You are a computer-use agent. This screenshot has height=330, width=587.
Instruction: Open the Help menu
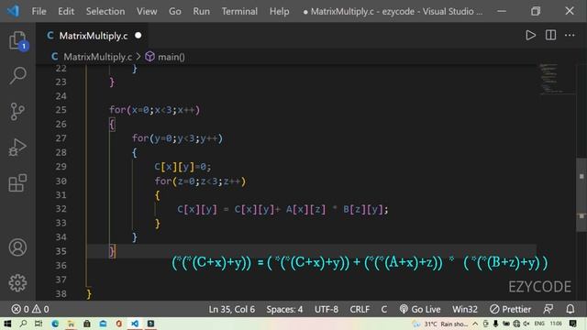pyautogui.click(x=279, y=11)
